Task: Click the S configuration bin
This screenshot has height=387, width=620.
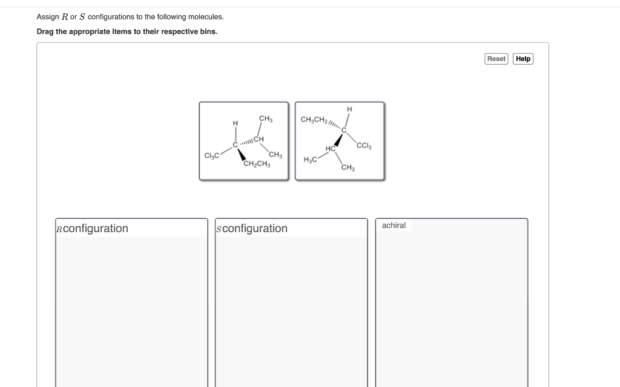Action: pyautogui.click(x=291, y=302)
